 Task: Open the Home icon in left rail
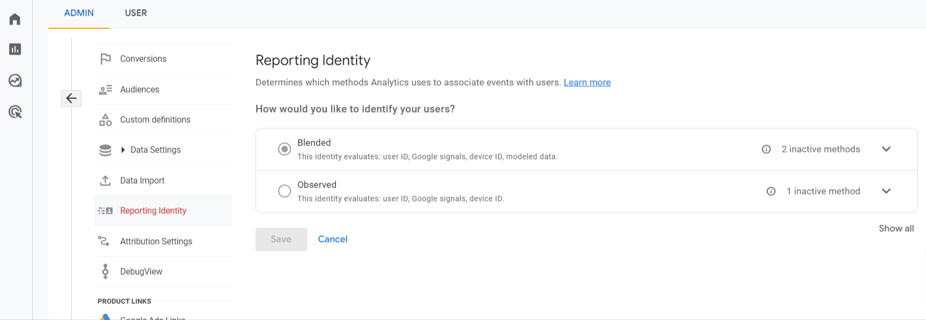click(x=15, y=19)
